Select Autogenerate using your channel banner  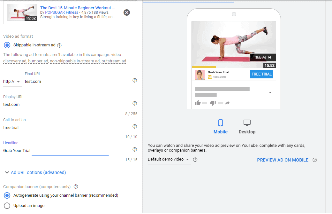[7, 195]
